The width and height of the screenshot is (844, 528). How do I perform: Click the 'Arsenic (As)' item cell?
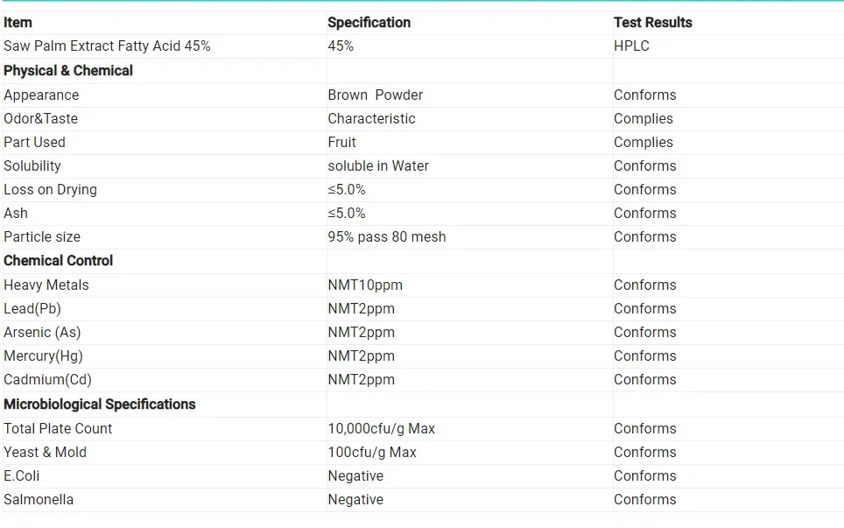(x=42, y=333)
